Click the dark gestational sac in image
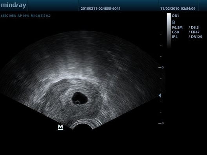Screen dimensions: 207x155 click(80, 98)
